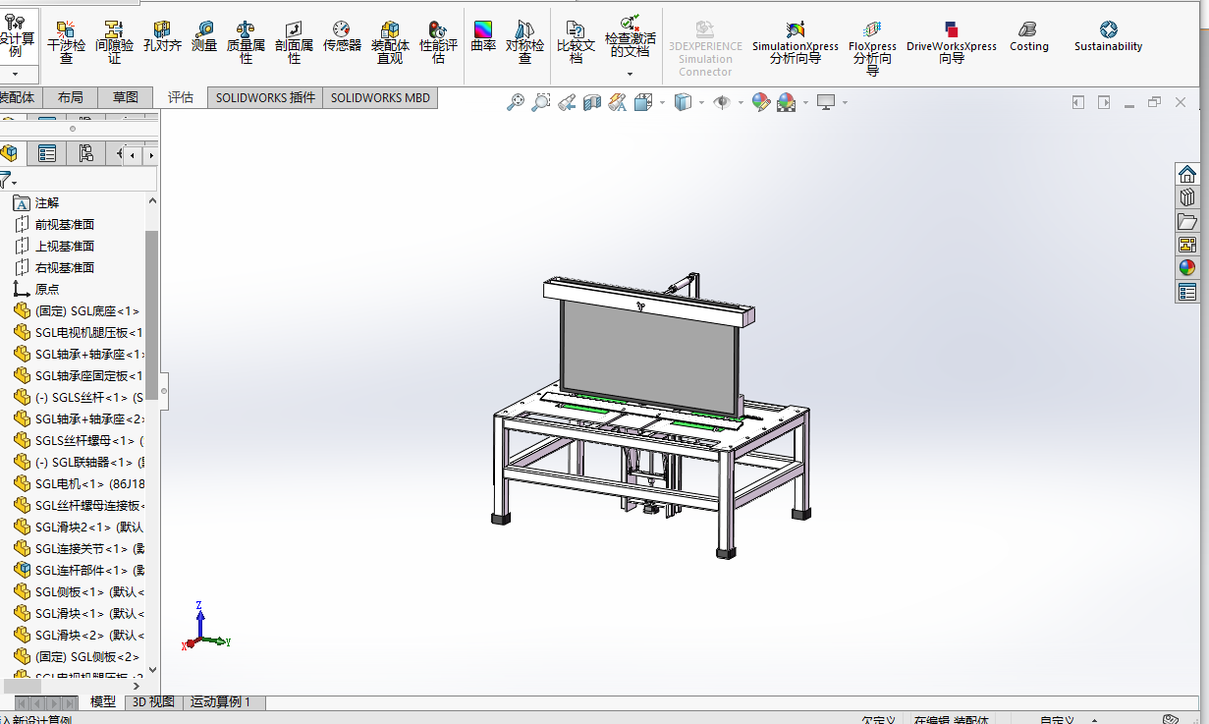This screenshot has width=1209, height=724.
Task: Show the 曲率 curvature display
Action: pos(483,36)
